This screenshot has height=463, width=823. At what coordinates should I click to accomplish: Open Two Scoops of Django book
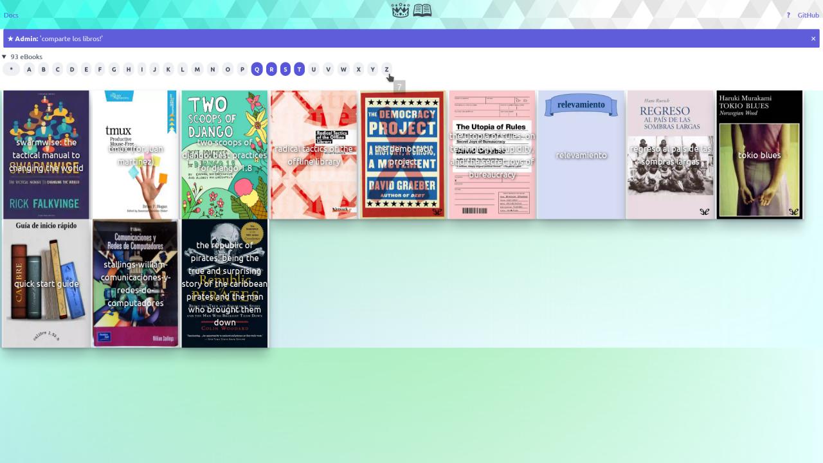pos(224,155)
